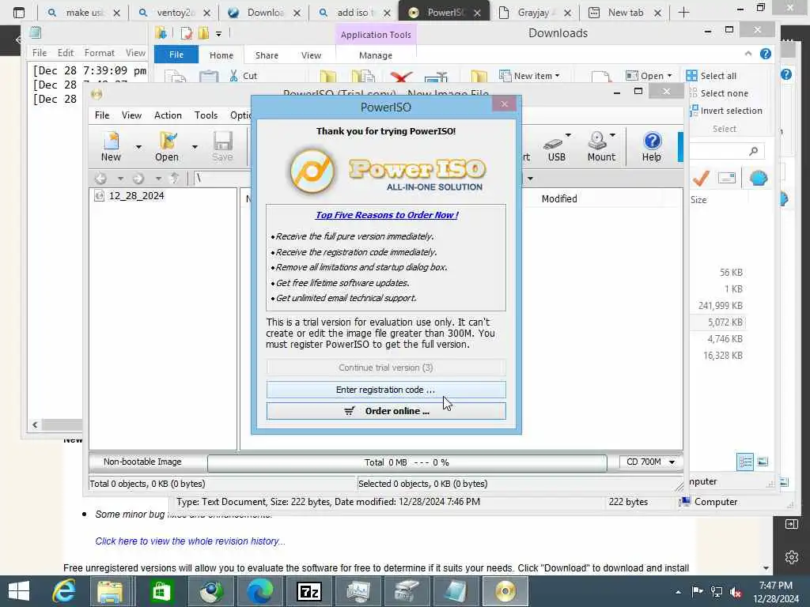Click the Windows Start button
The width and height of the screenshot is (810, 607).
tap(19, 590)
